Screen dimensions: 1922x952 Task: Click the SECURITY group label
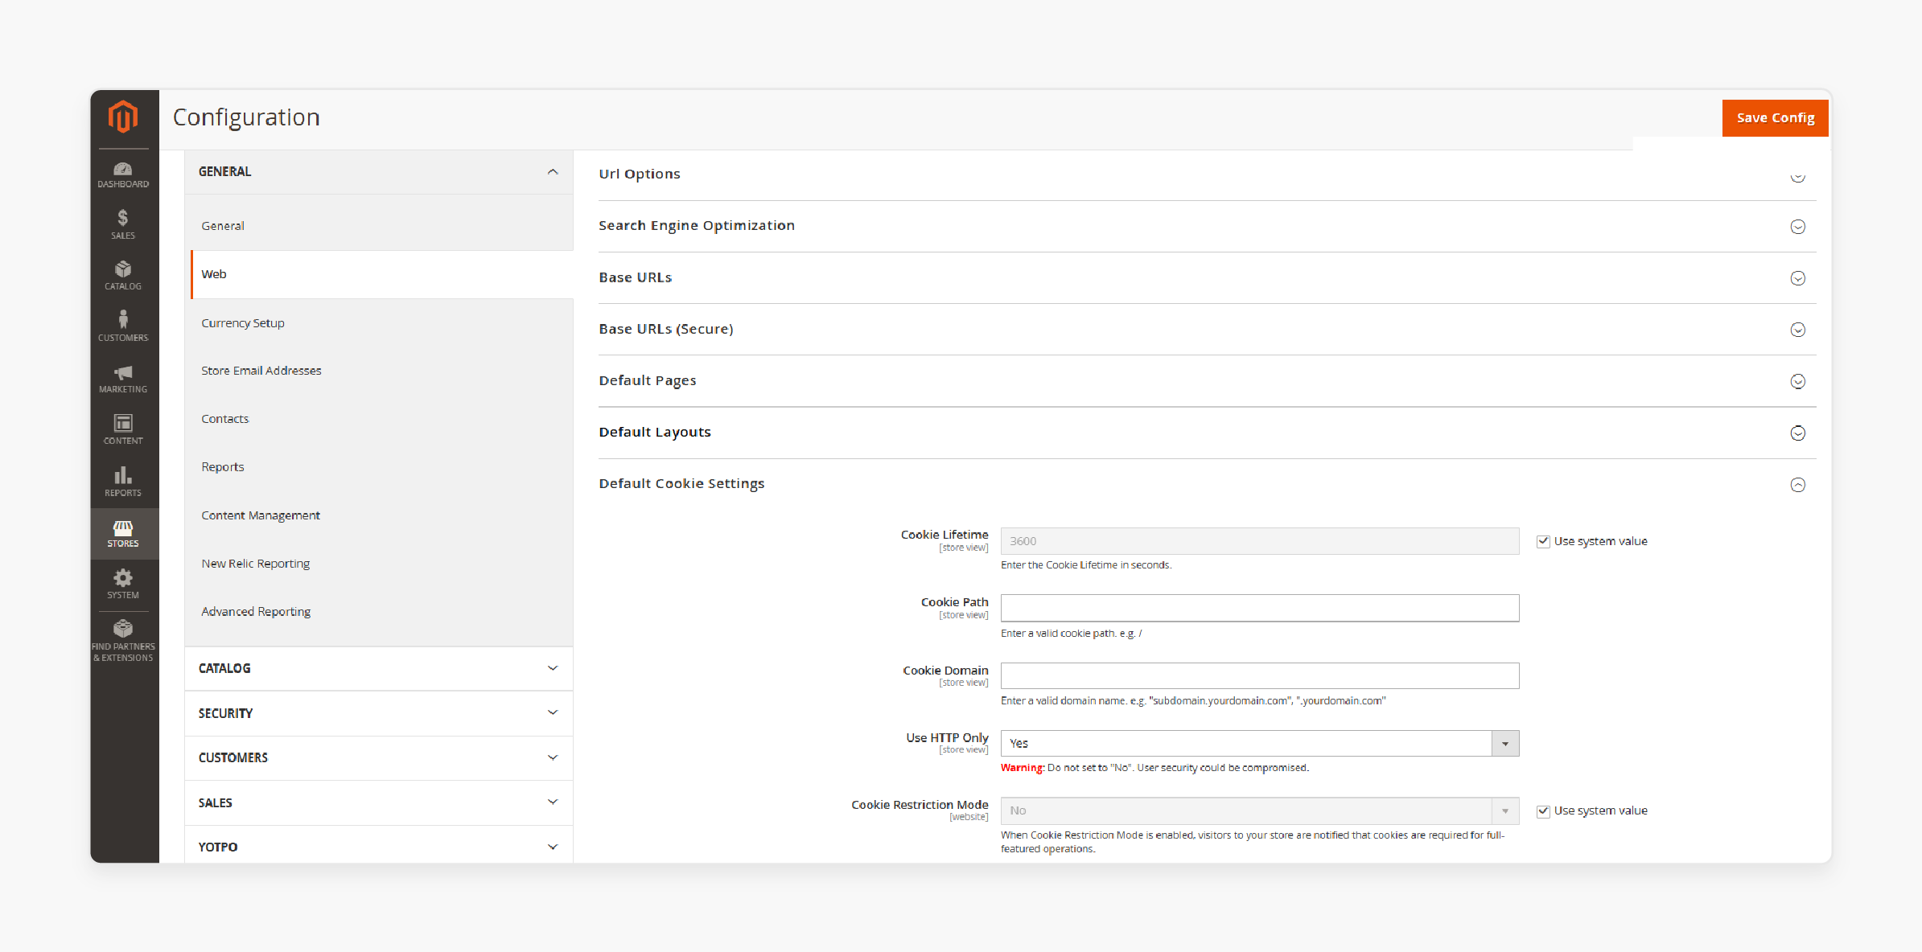225,713
